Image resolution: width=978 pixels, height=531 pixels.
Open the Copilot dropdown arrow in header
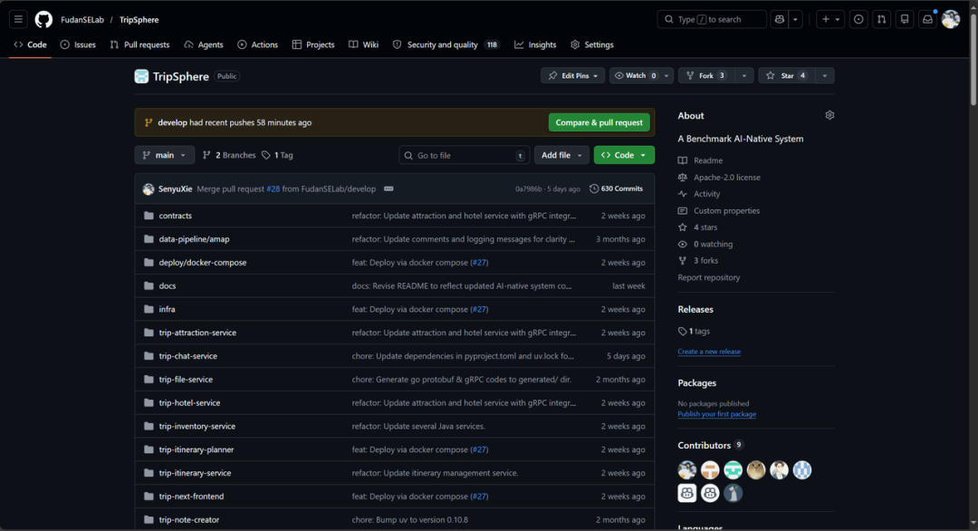795,19
